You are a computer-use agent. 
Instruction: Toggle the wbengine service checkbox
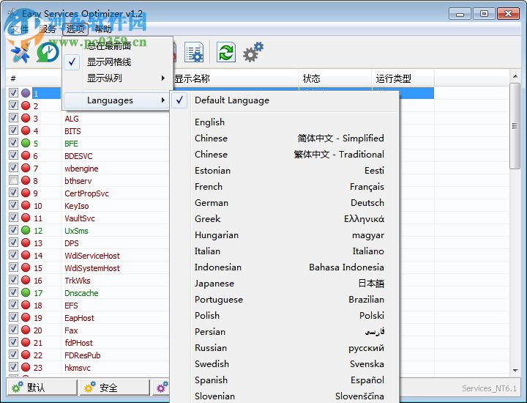point(13,168)
